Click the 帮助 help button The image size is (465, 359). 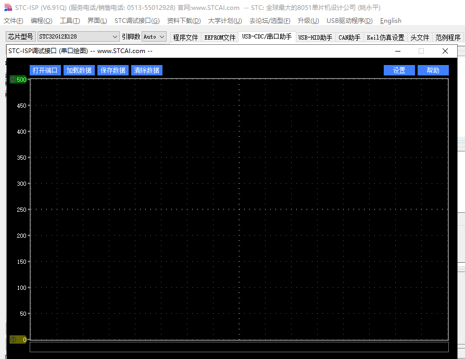(433, 70)
